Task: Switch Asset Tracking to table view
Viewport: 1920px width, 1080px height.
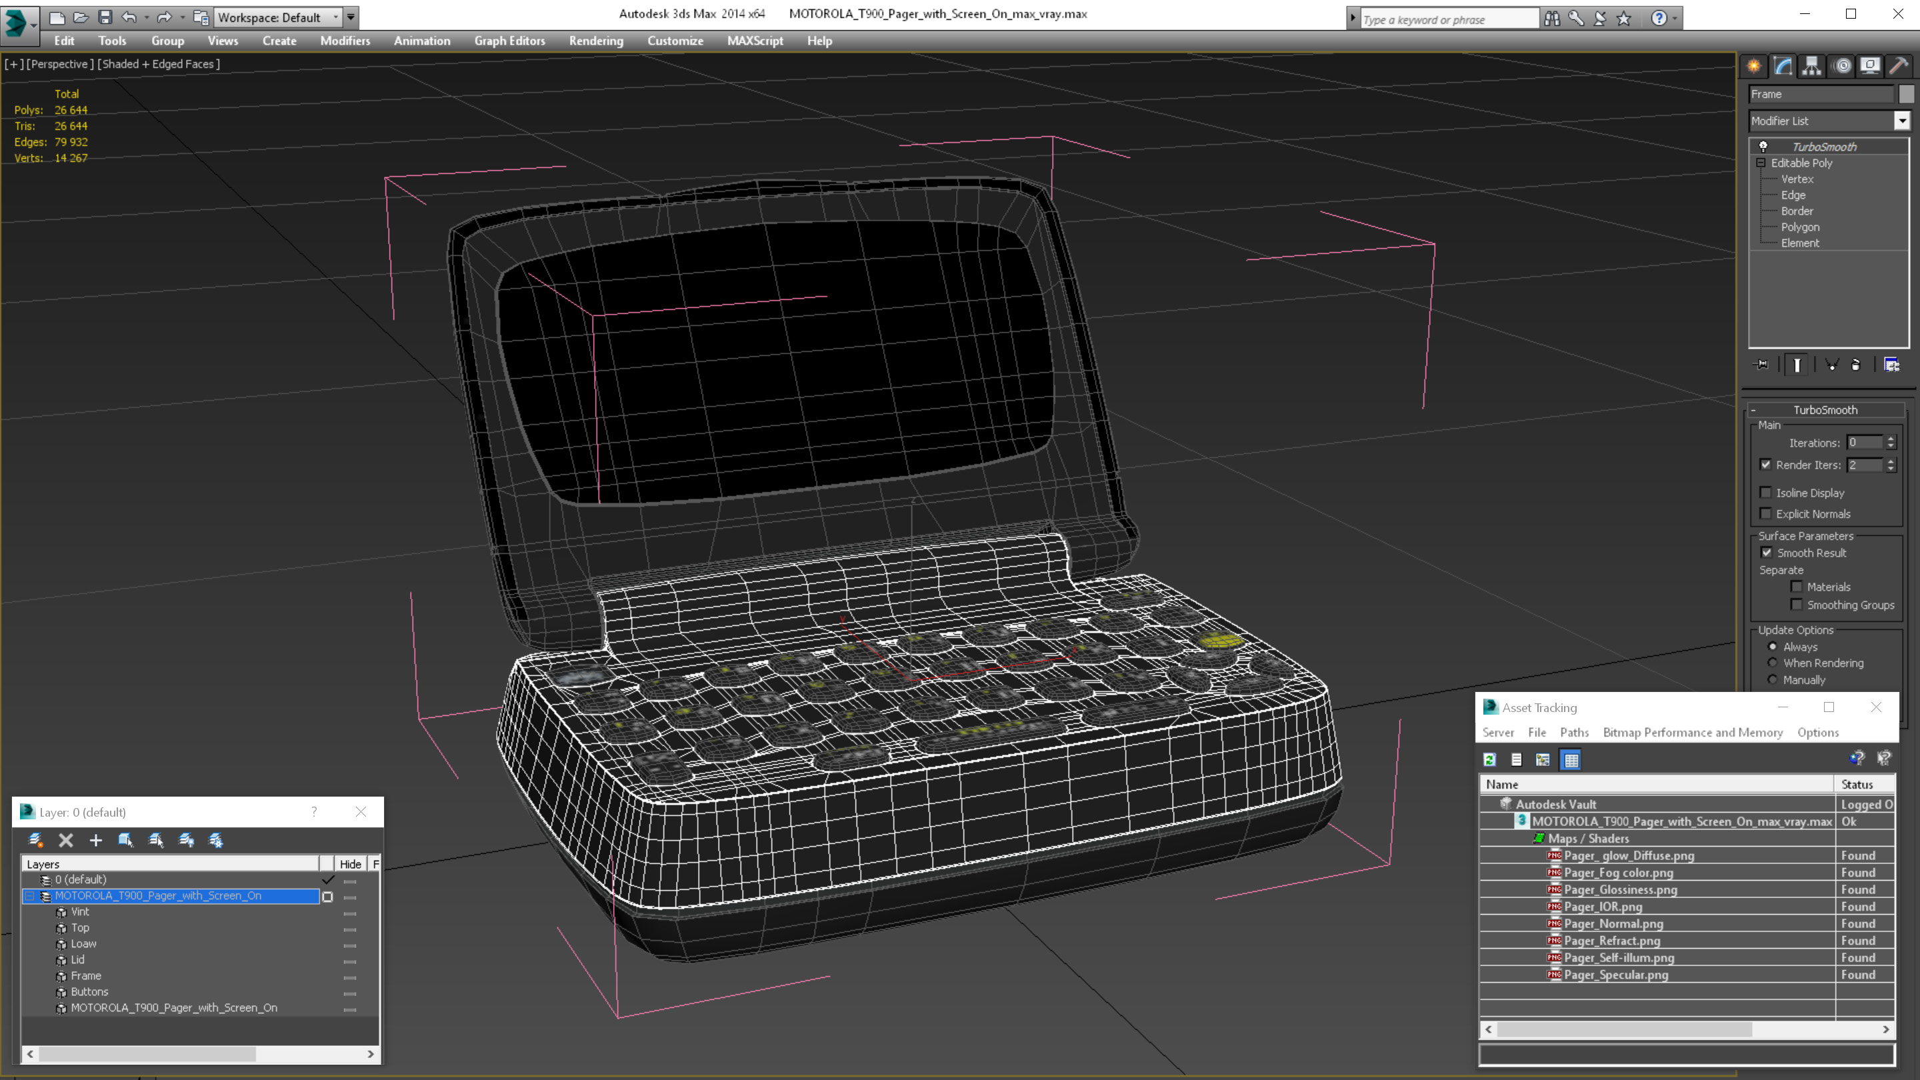Action: [x=1571, y=759]
